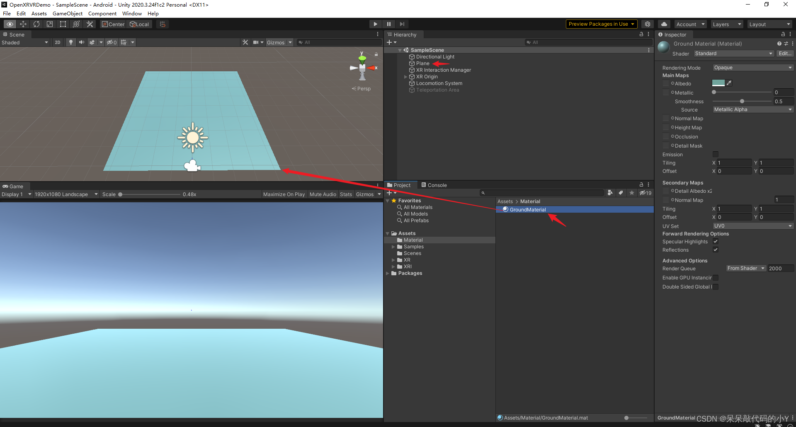Click the Pause button
Viewport: 796px width, 427px height.
(388, 24)
